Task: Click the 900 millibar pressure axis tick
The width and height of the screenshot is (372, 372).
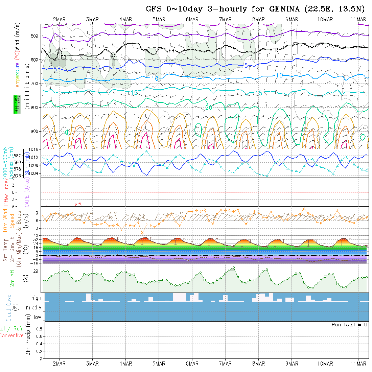Action: pyautogui.click(x=34, y=132)
